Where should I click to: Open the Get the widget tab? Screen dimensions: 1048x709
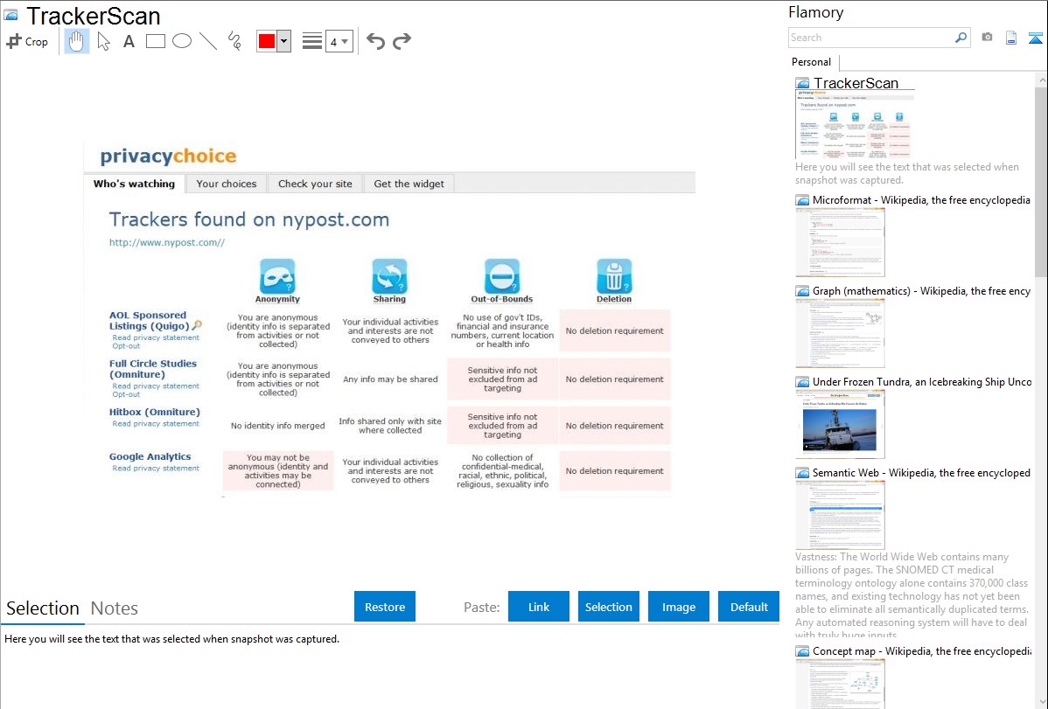click(409, 184)
